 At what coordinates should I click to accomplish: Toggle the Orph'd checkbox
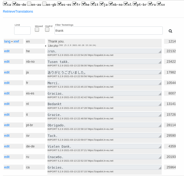[47, 30]
